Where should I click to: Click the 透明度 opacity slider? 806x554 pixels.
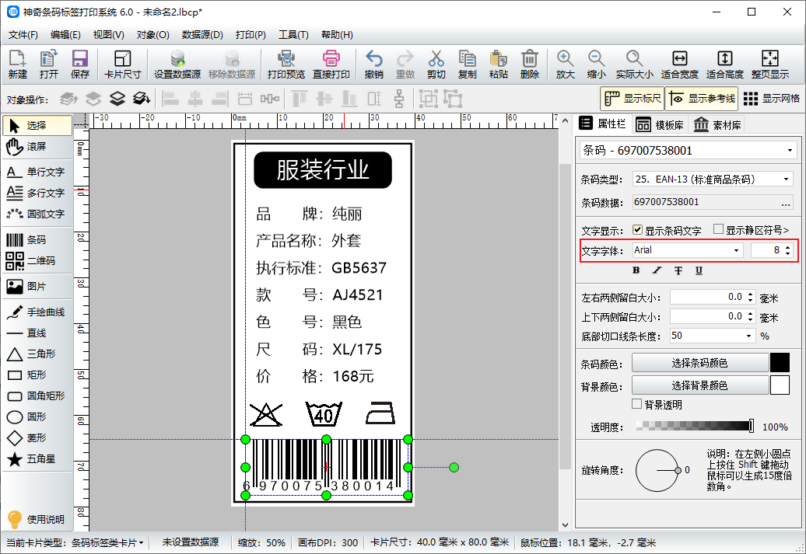click(x=695, y=426)
